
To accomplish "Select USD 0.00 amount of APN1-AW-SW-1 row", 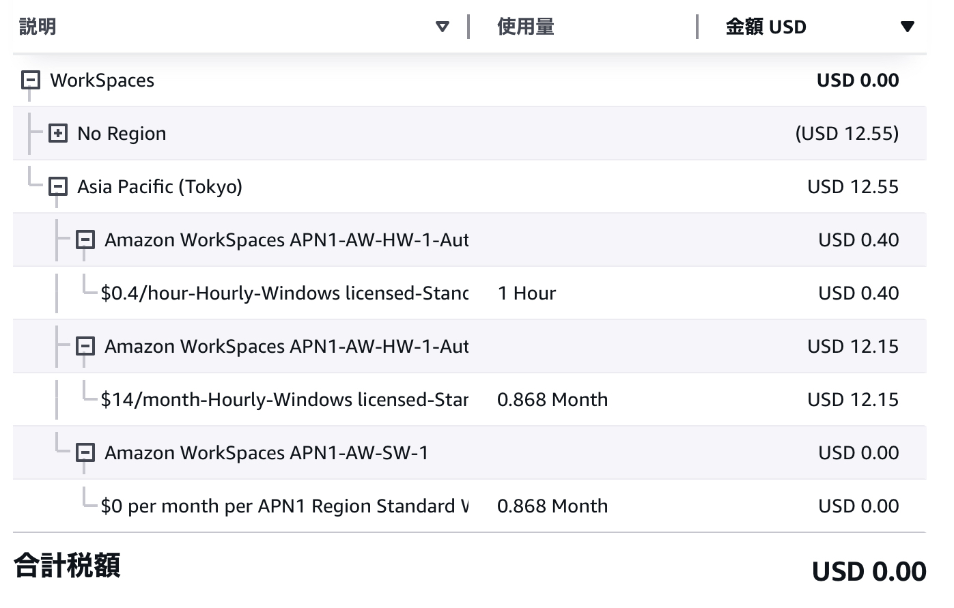I will [858, 453].
